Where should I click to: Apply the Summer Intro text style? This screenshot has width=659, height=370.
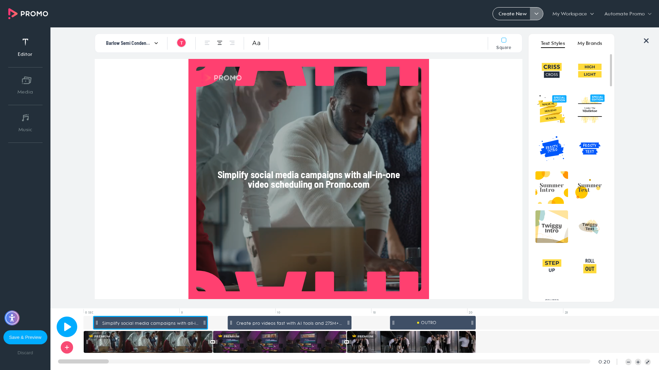click(552, 187)
